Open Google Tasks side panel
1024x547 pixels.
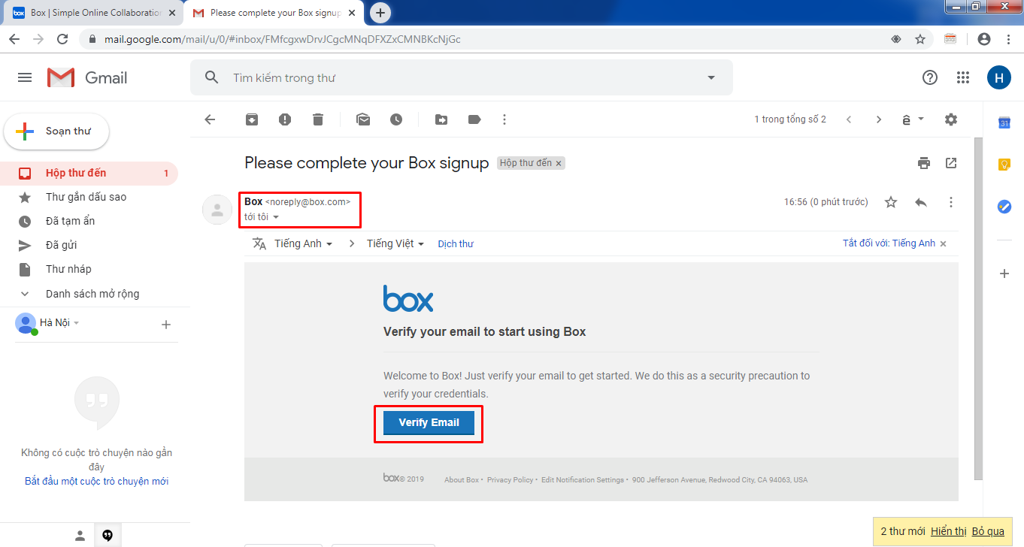click(x=1004, y=207)
